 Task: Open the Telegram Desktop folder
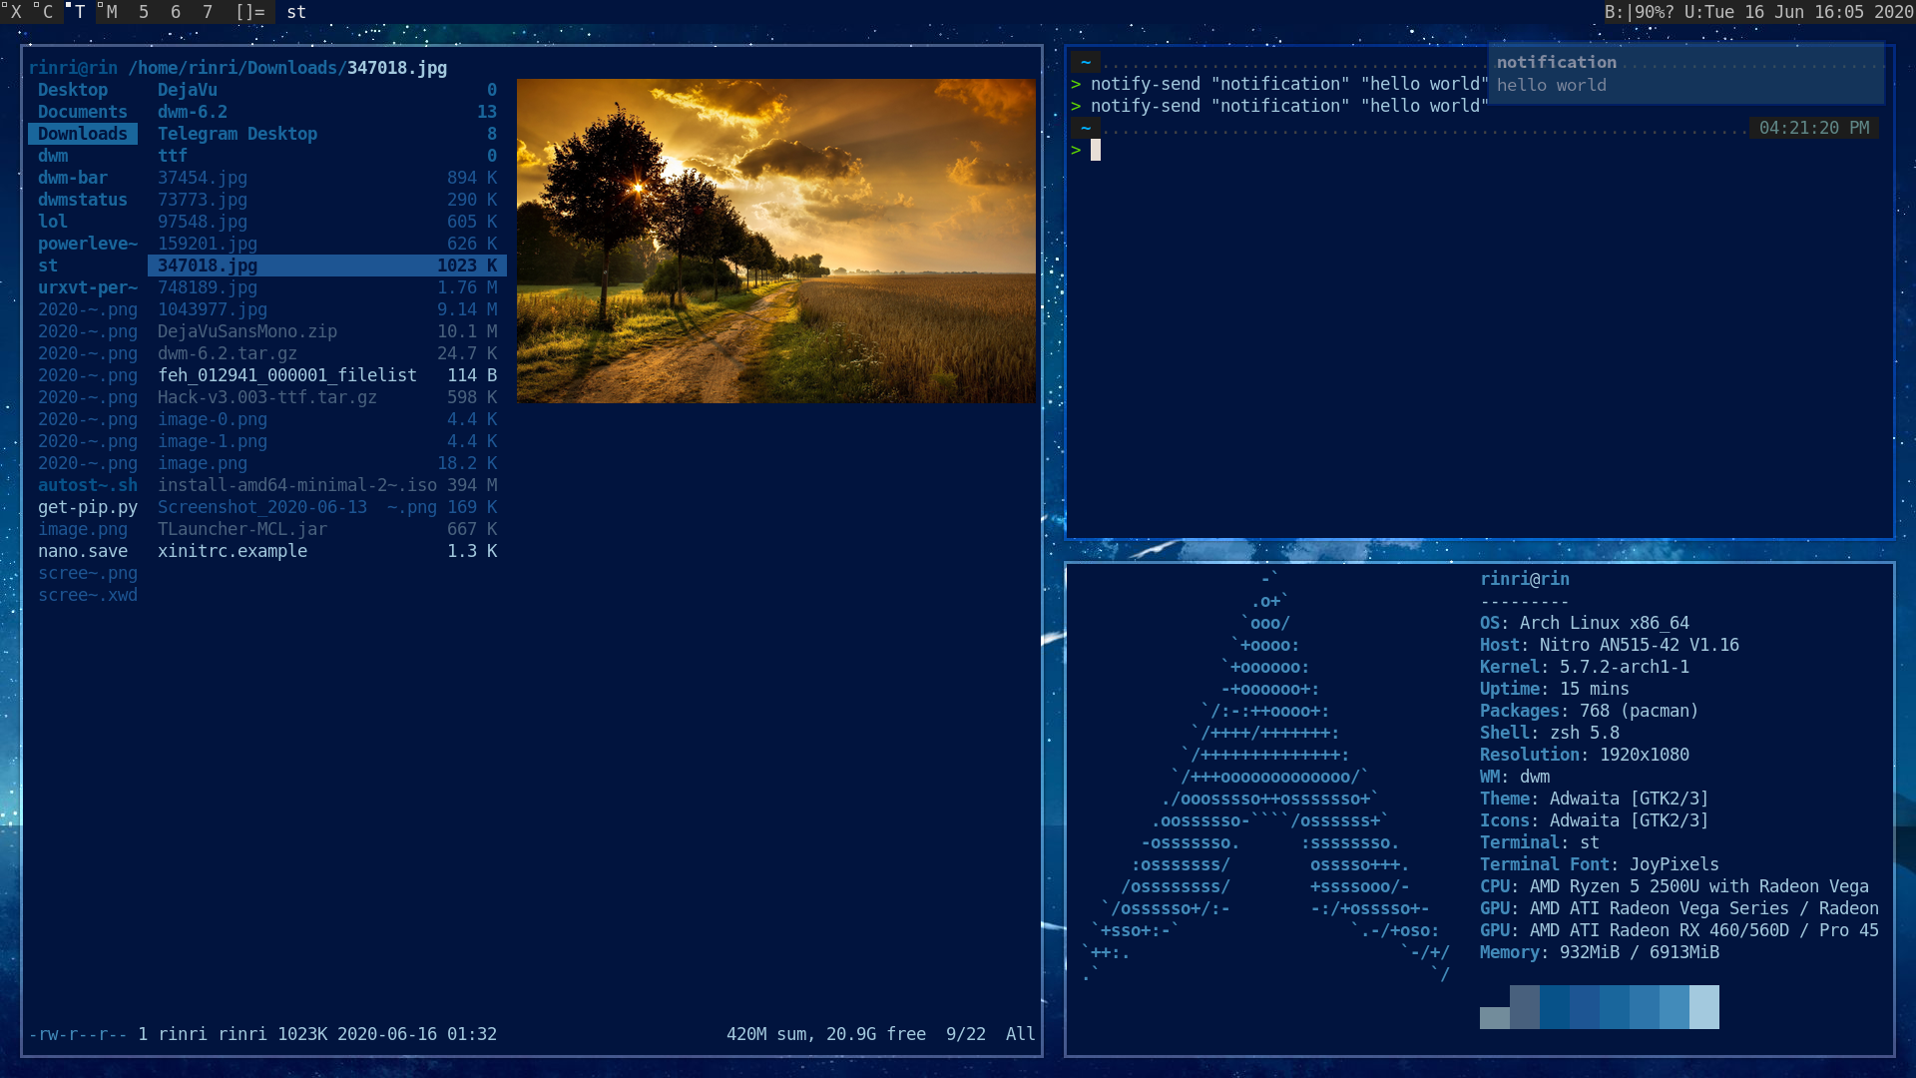click(x=327, y=134)
